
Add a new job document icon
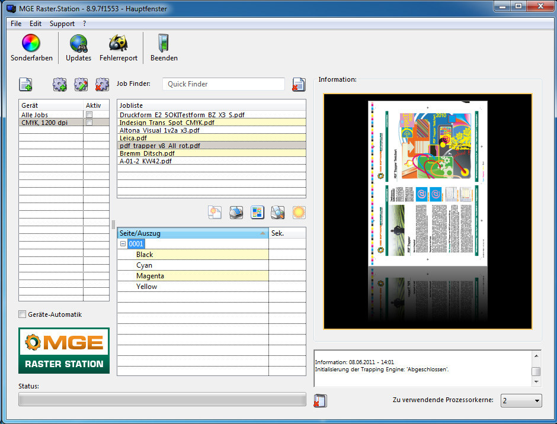[25, 85]
